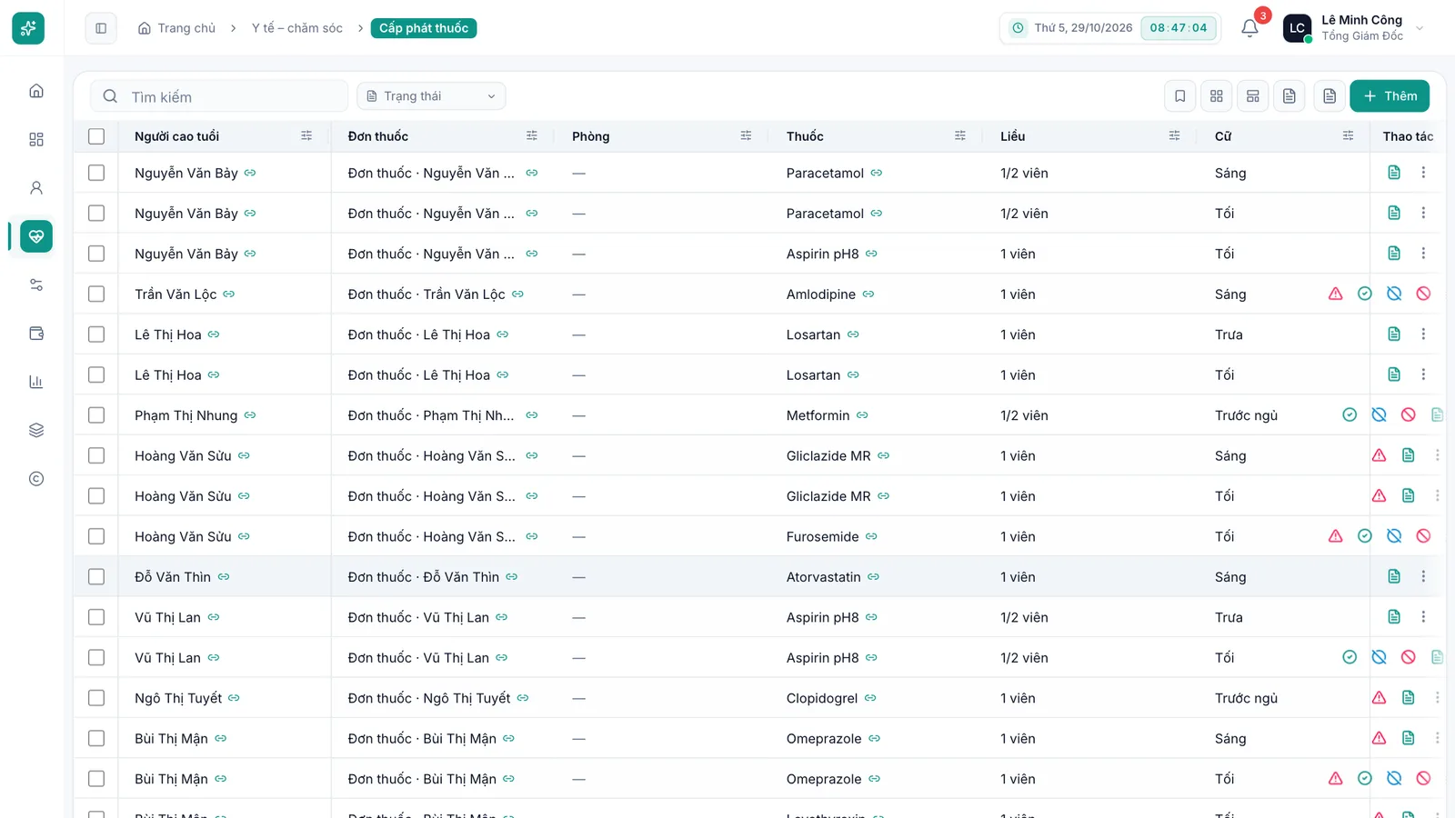The height and width of the screenshot is (818, 1455).
Task: Open the copyright sidebar icon
Action: coord(36,479)
